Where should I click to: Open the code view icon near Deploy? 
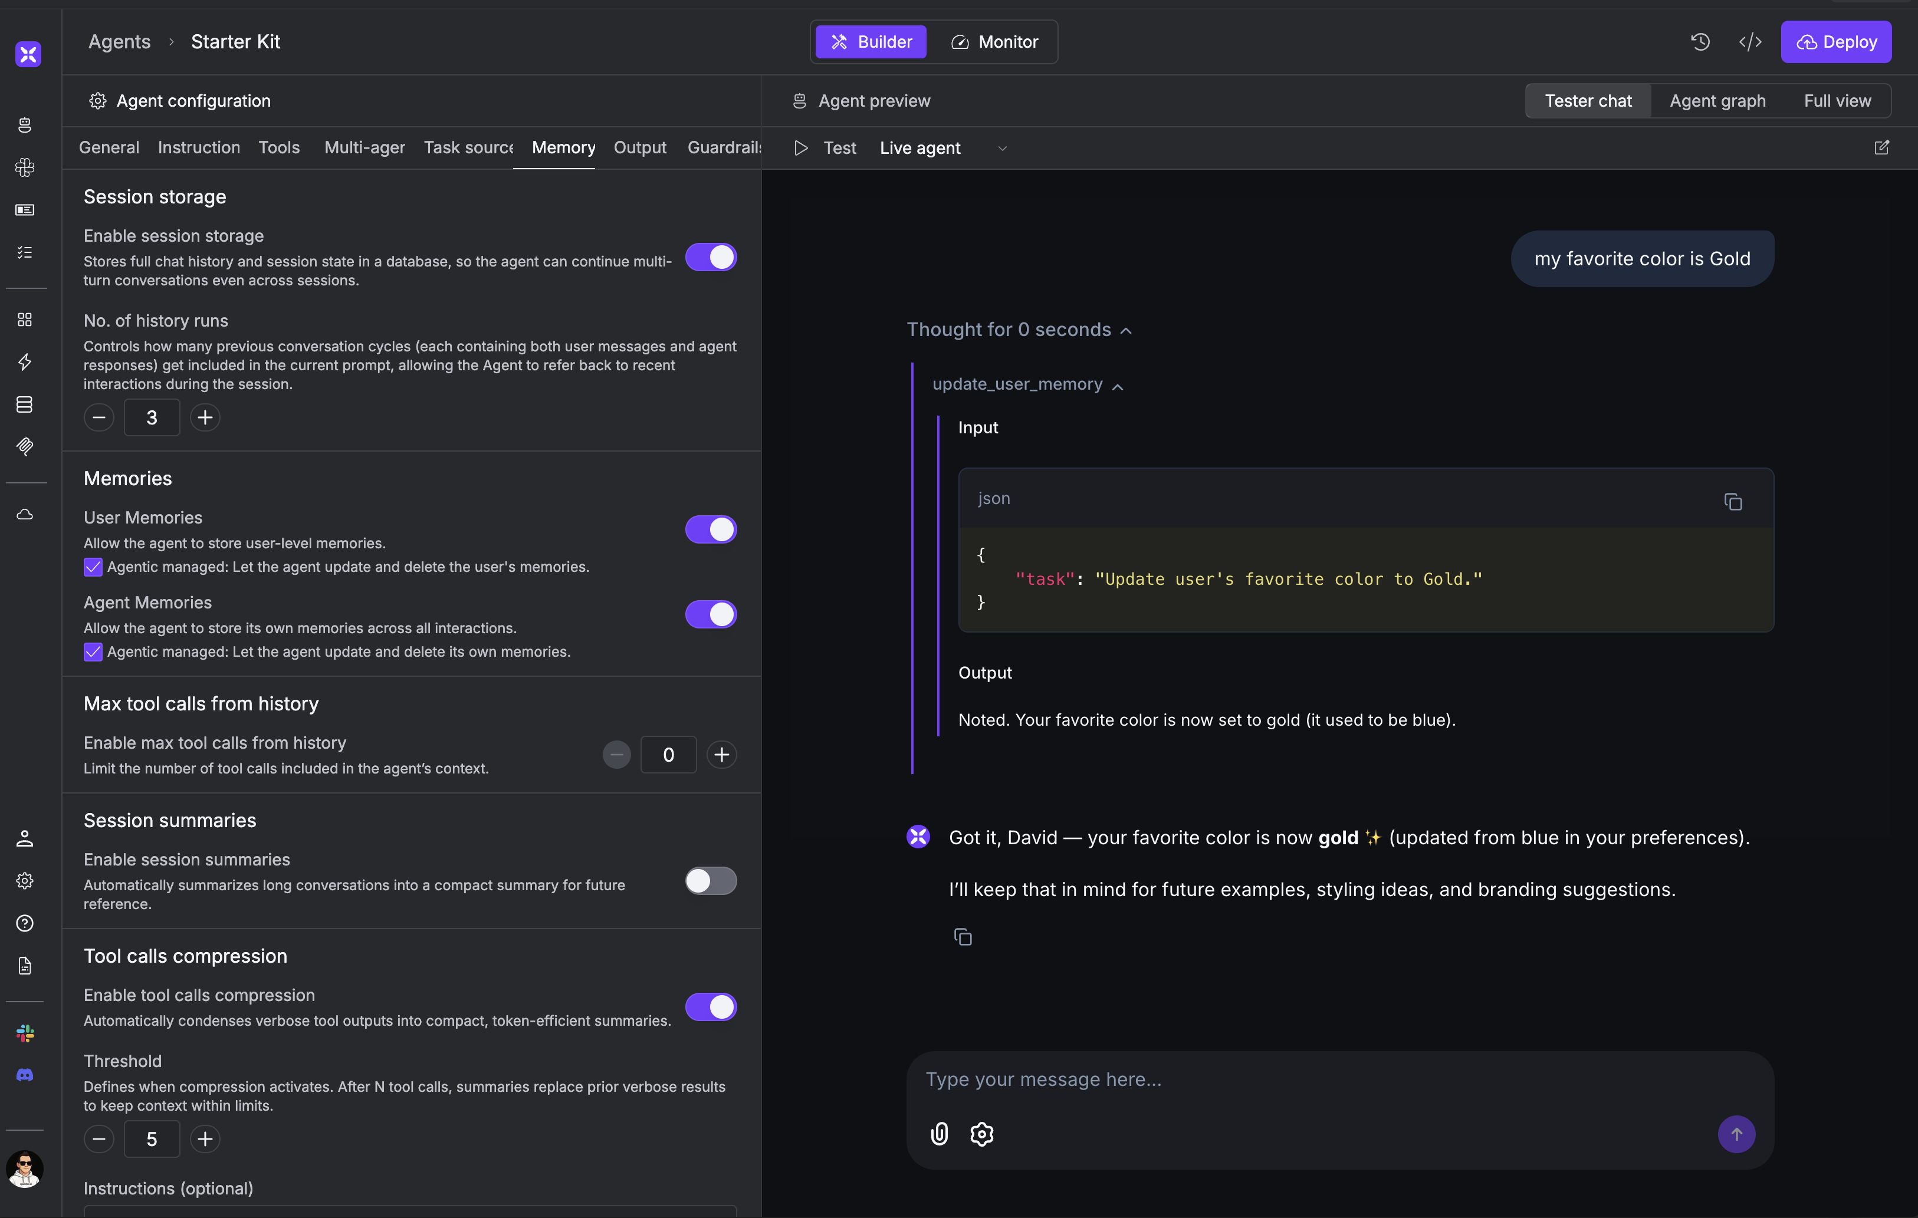pos(1749,41)
